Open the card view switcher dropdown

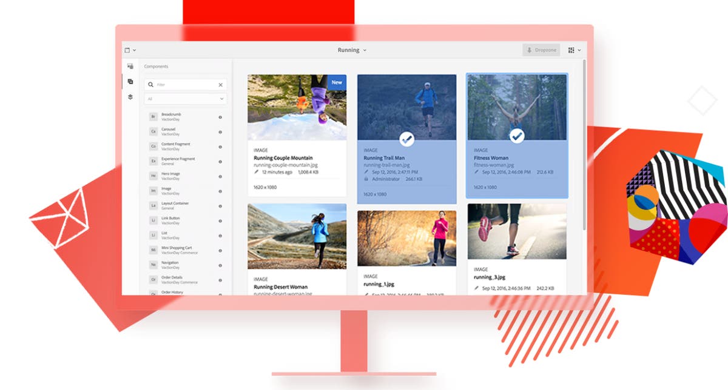pyautogui.click(x=575, y=50)
